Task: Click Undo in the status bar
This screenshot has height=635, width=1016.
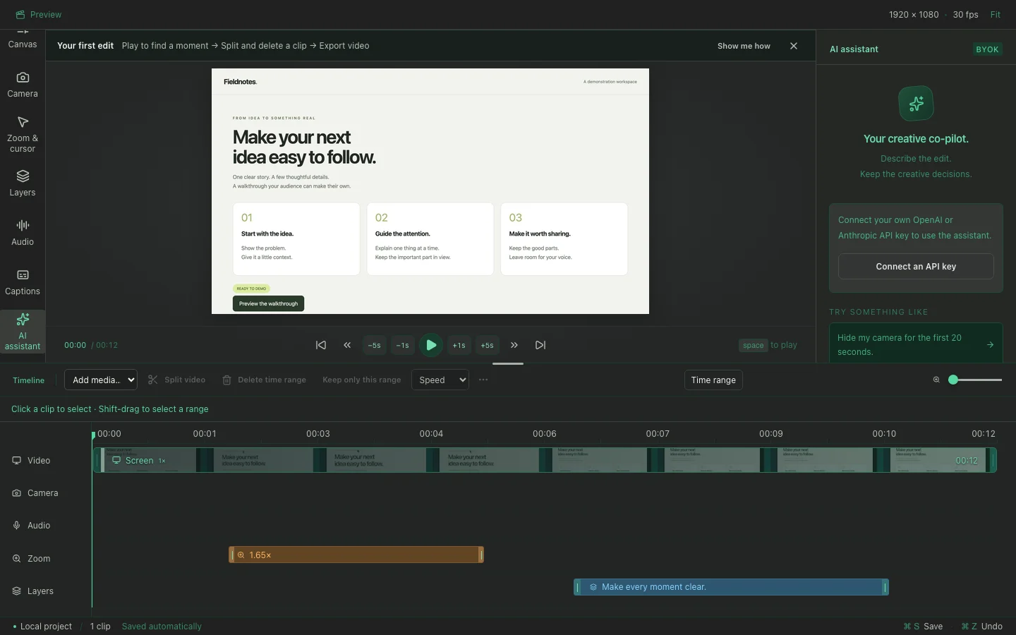Action: (981, 627)
